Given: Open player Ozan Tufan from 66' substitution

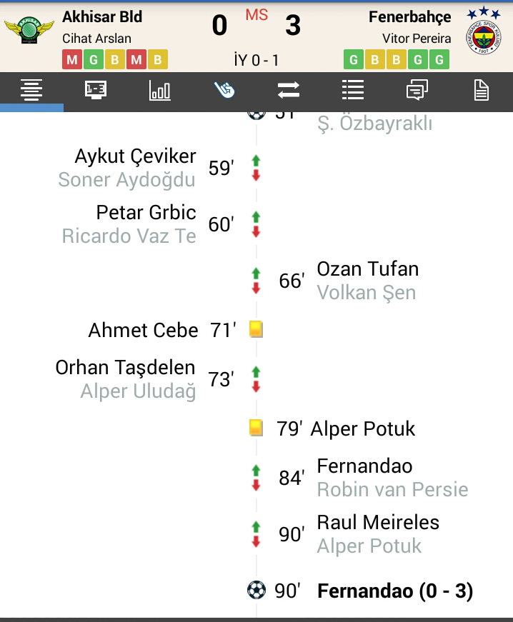Looking at the screenshot, I should [368, 269].
